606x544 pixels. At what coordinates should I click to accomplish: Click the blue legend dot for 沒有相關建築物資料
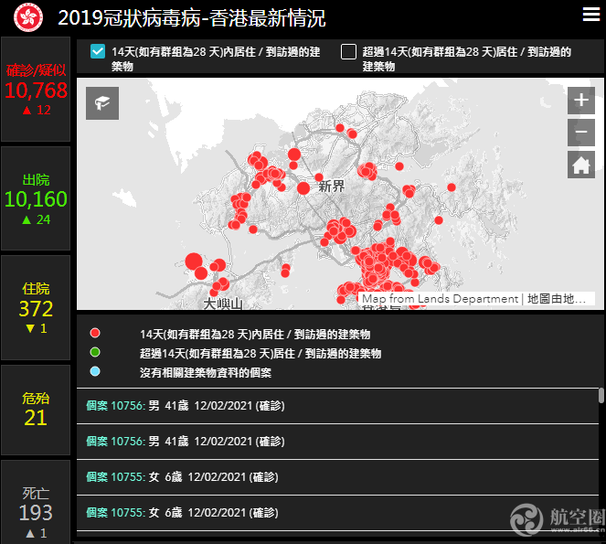(x=95, y=371)
